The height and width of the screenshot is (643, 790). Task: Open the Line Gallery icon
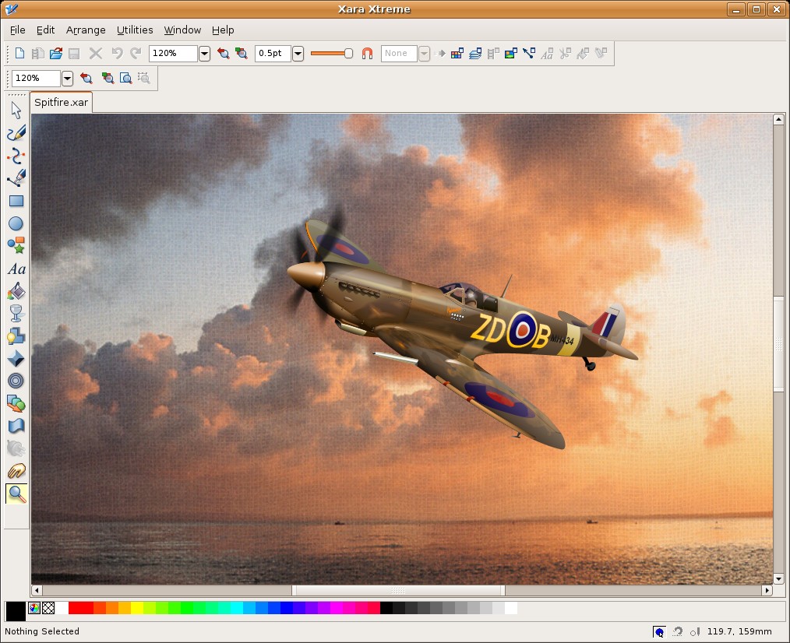[x=529, y=54]
